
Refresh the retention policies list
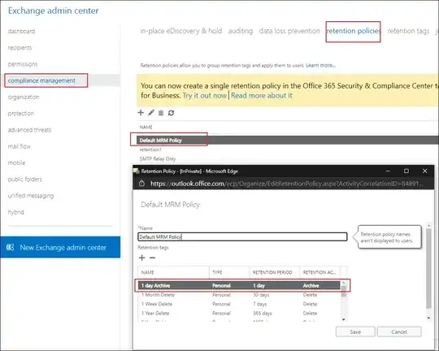[171, 112]
